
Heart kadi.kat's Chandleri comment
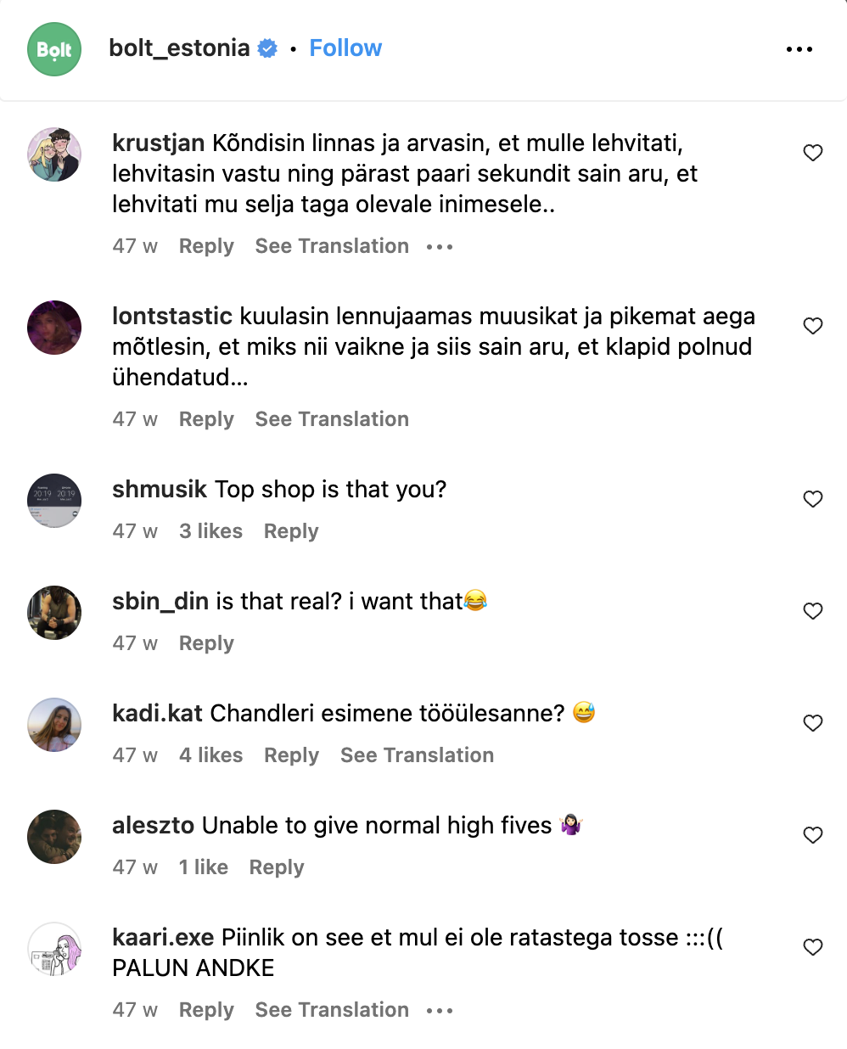[x=812, y=723]
